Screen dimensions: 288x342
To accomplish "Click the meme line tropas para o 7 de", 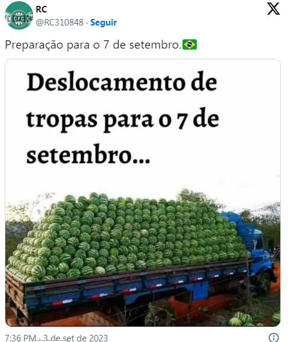I will click(x=123, y=119).
